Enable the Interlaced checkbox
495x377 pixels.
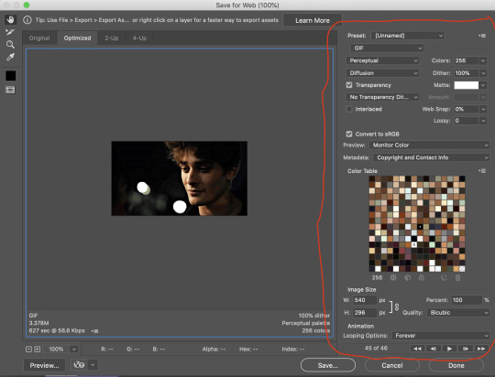point(349,109)
